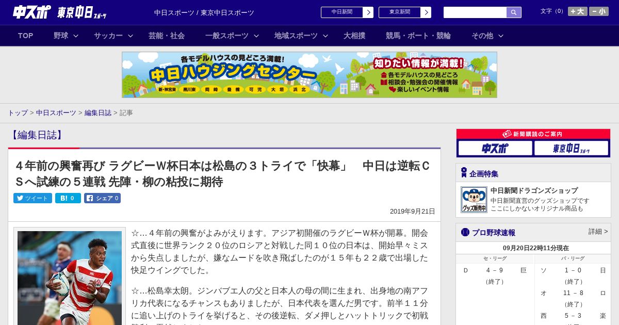Click the arrow beside 東京新聞
This screenshot has height=325, width=619.
point(426,12)
